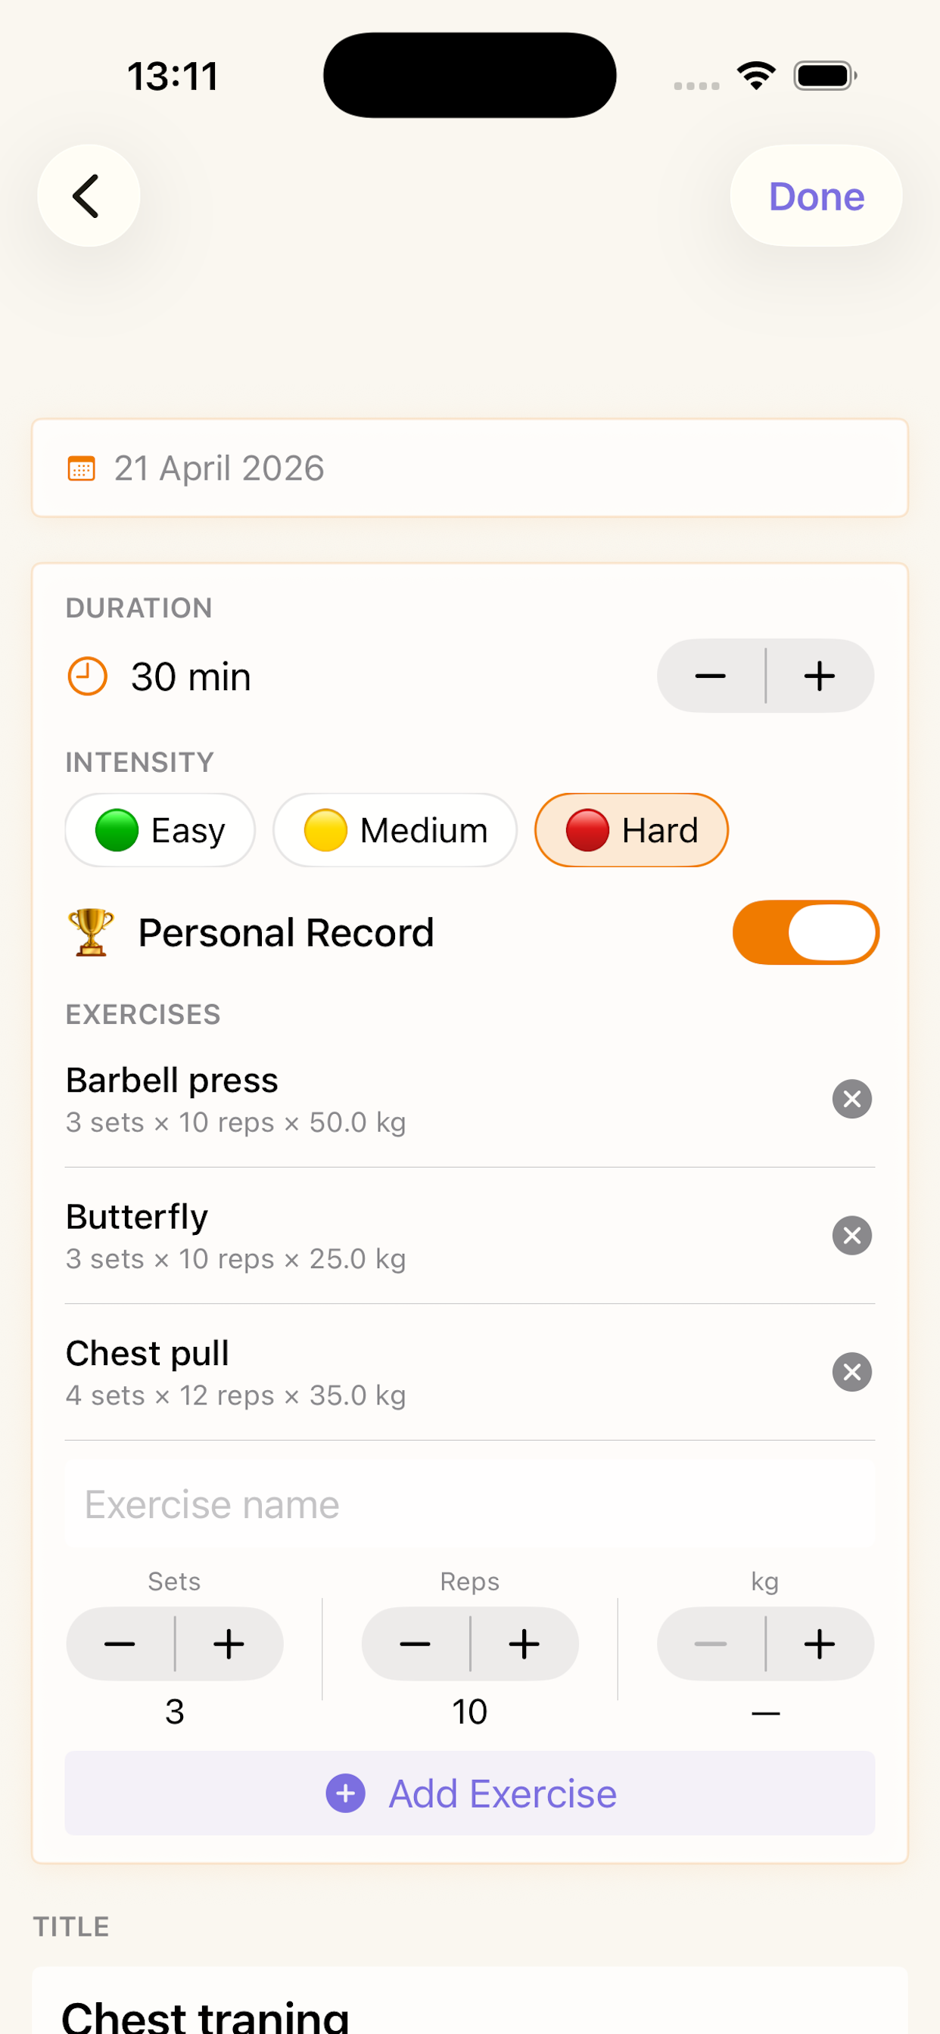Tap the clock icon next to 30 min

87,676
